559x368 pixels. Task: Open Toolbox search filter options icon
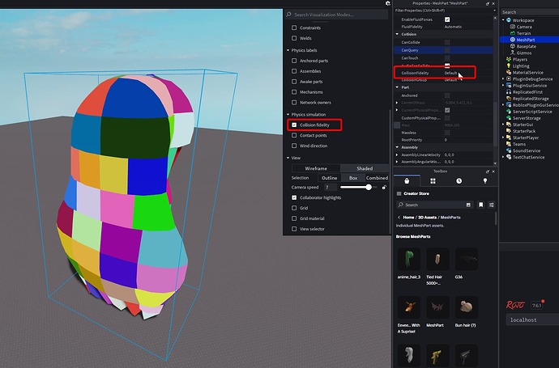tap(492, 205)
